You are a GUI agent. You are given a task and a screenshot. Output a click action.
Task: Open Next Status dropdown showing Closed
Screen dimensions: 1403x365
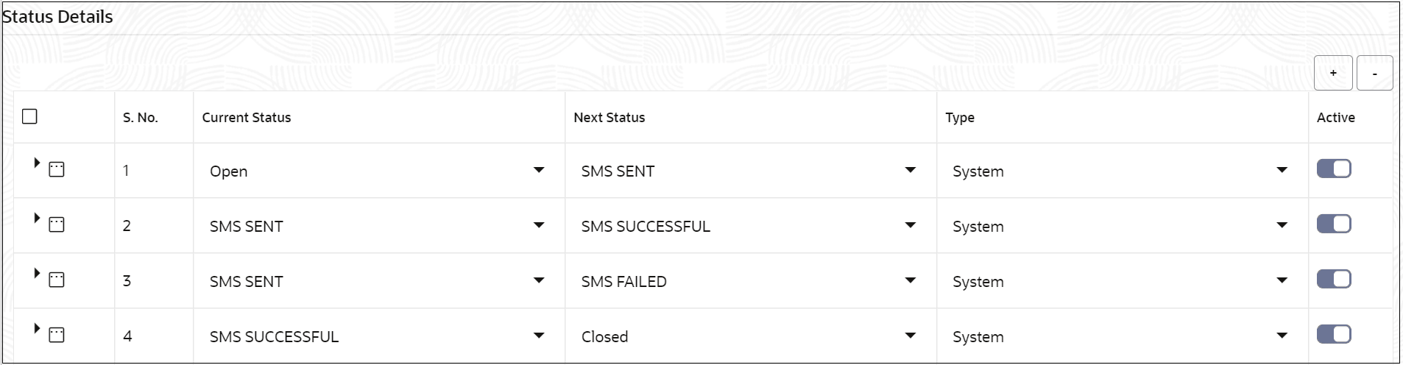(910, 336)
